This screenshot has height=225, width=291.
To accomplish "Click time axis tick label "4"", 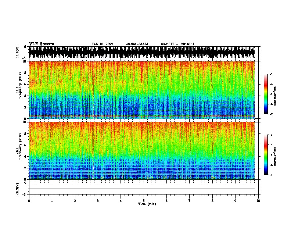I will tap(121, 201).
